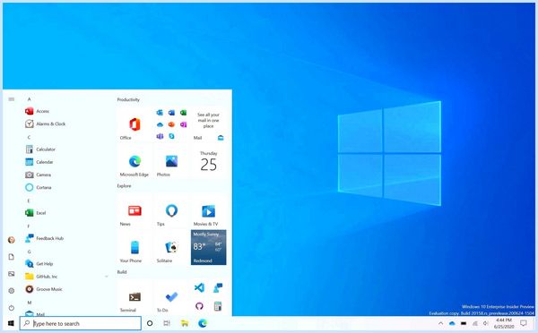Open the volume tray icon
The height and width of the screenshot is (333, 538).
(x=485, y=323)
